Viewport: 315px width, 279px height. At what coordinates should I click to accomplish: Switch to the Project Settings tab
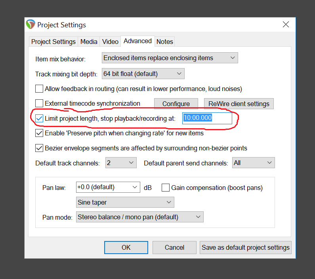click(53, 42)
